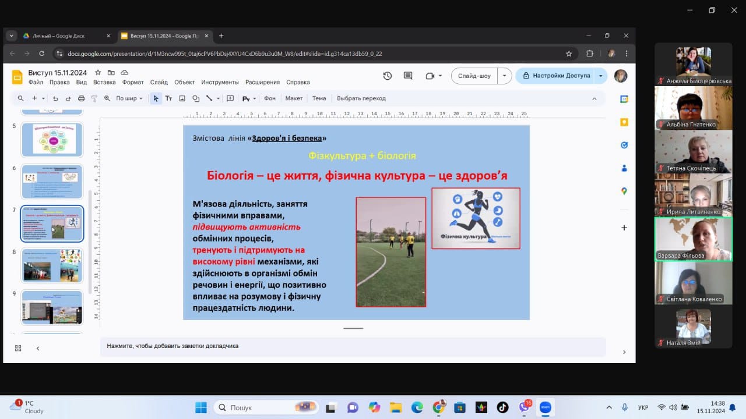Image resolution: width=746 pixels, height=419 pixels.
Task: Open the comment history icon
Action: coord(408,76)
